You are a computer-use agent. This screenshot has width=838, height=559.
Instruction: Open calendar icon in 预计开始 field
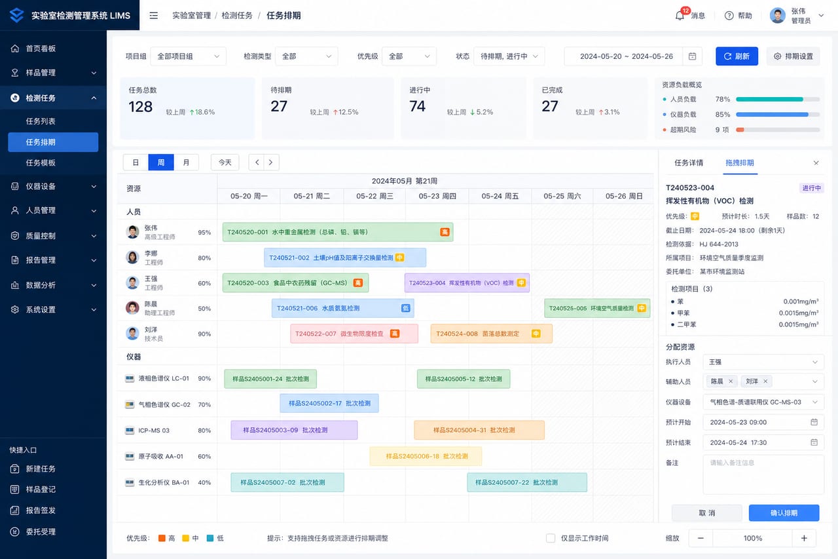tap(814, 422)
